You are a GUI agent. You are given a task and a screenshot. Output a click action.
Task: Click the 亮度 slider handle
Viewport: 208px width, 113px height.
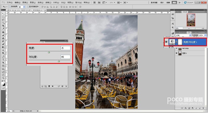tap(49, 52)
